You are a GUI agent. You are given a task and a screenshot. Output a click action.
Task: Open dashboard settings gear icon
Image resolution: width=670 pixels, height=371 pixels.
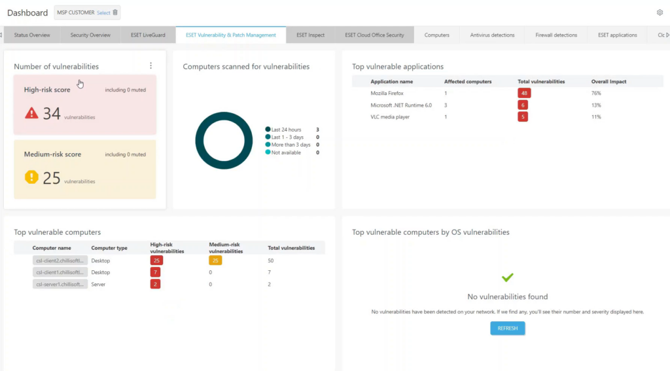coord(660,12)
